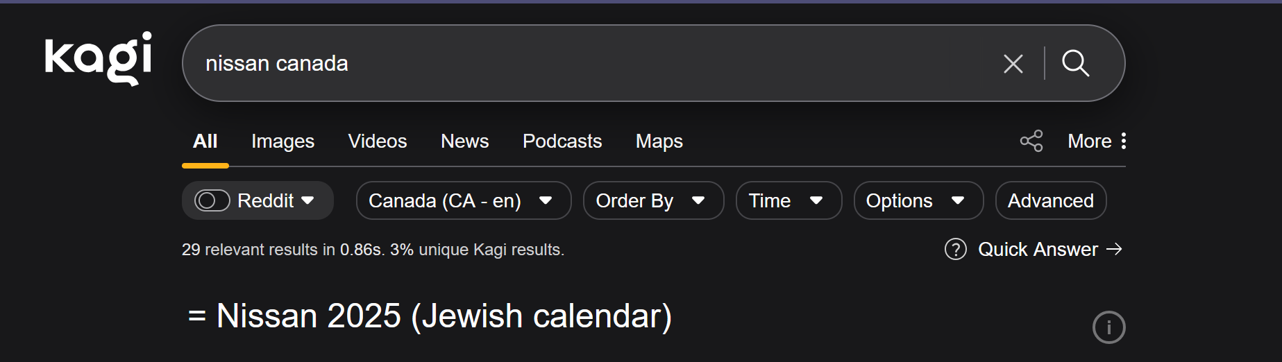Open the Quick Answer link
Viewport: 1282px width, 362px height.
pos(1038,249)
